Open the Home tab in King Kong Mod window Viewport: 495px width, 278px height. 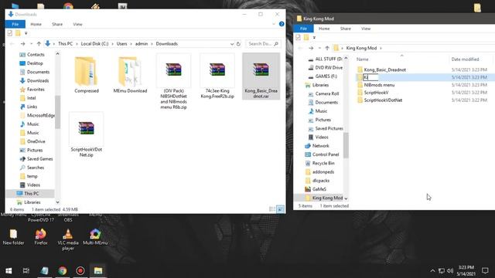(x=324, y=29)
